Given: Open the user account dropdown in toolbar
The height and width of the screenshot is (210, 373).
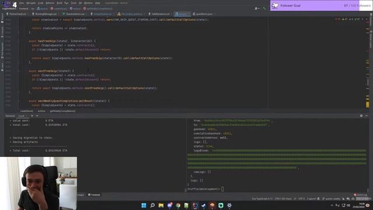Looking at the screenshot, I should pyautogui.click(x=257, y=8).
